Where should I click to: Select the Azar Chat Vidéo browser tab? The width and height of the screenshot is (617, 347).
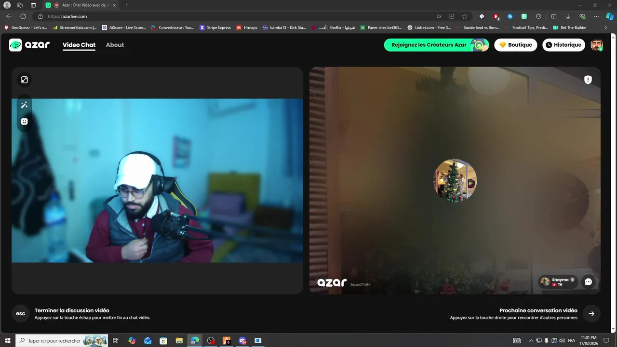click(81, 5)
